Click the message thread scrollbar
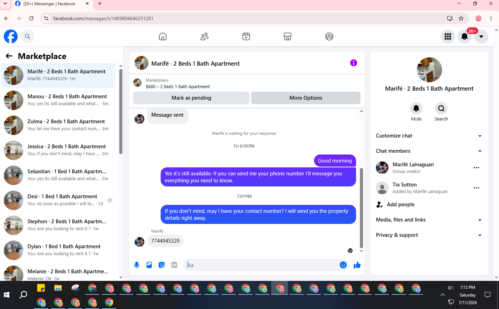Viewport: 499px width, 309px height. 361,208
